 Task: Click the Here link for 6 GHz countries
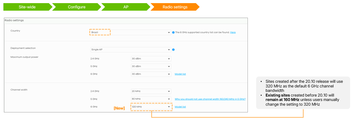click(x=233, y=33)
